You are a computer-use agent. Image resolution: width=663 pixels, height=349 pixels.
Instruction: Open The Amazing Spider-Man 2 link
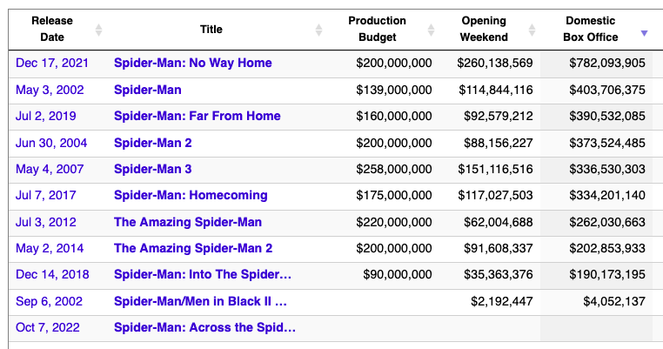click(192, 248)
